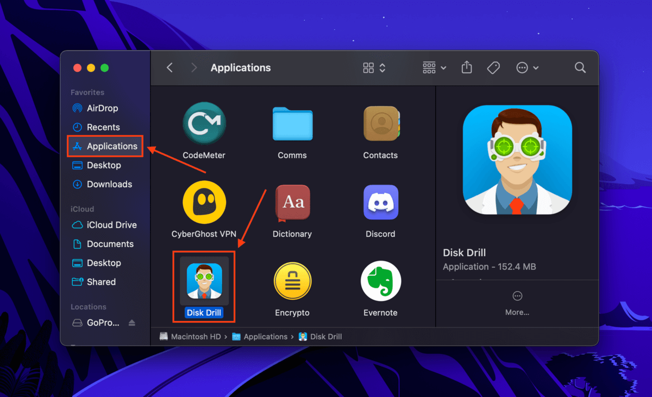Click the Disk Drill file name label

(204, 313)
